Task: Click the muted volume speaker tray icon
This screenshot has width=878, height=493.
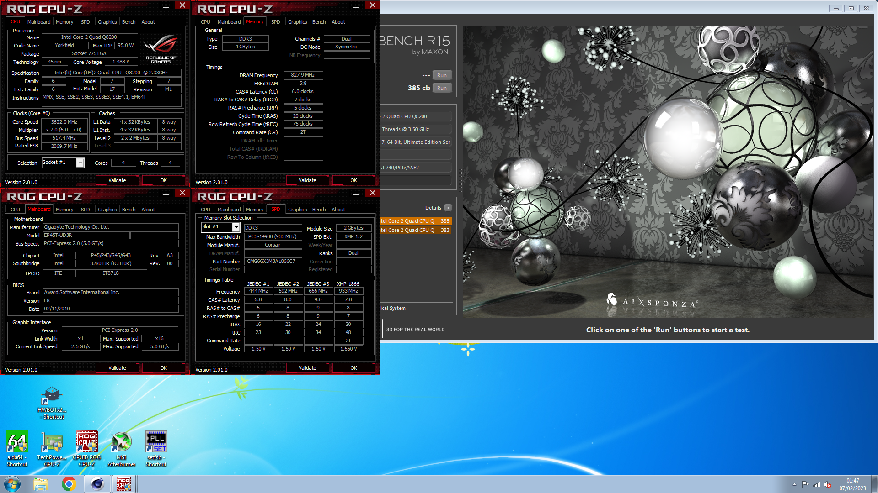Action: [827, 484]
